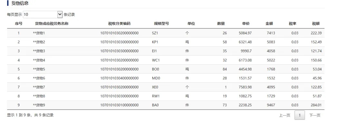This screenshot has width=348, height=124.
Task: Select the **货物1 name cell
Action: pyautogui.click(x=39, y=33)
